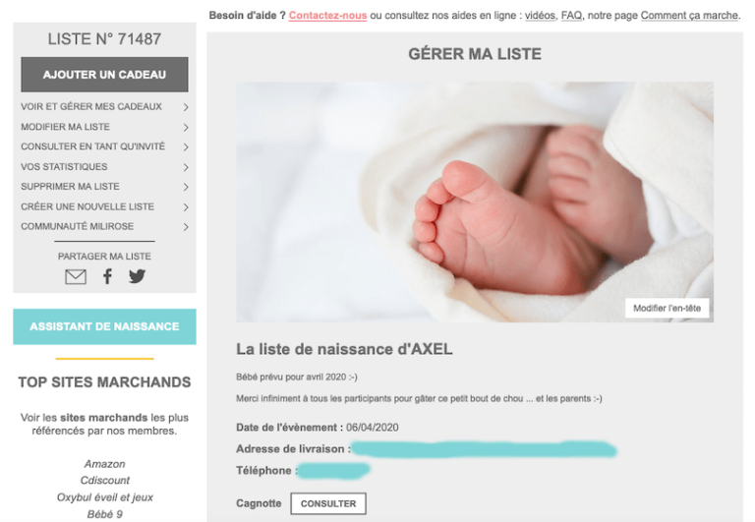Expand the Modifier ma liste chevron
The width and height of the screenshot is (755, 522).
click(x=186, y=127)
